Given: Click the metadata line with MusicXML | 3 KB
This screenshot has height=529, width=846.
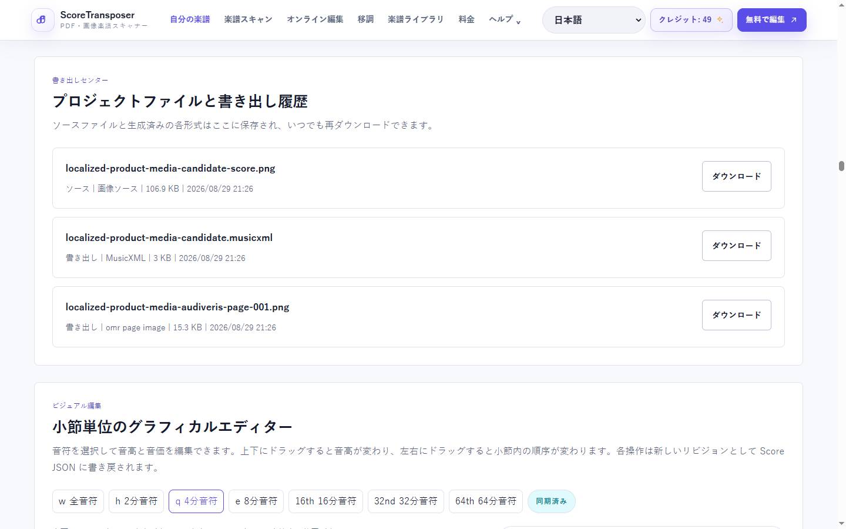Looking at the screenshot, I should 156,258.
